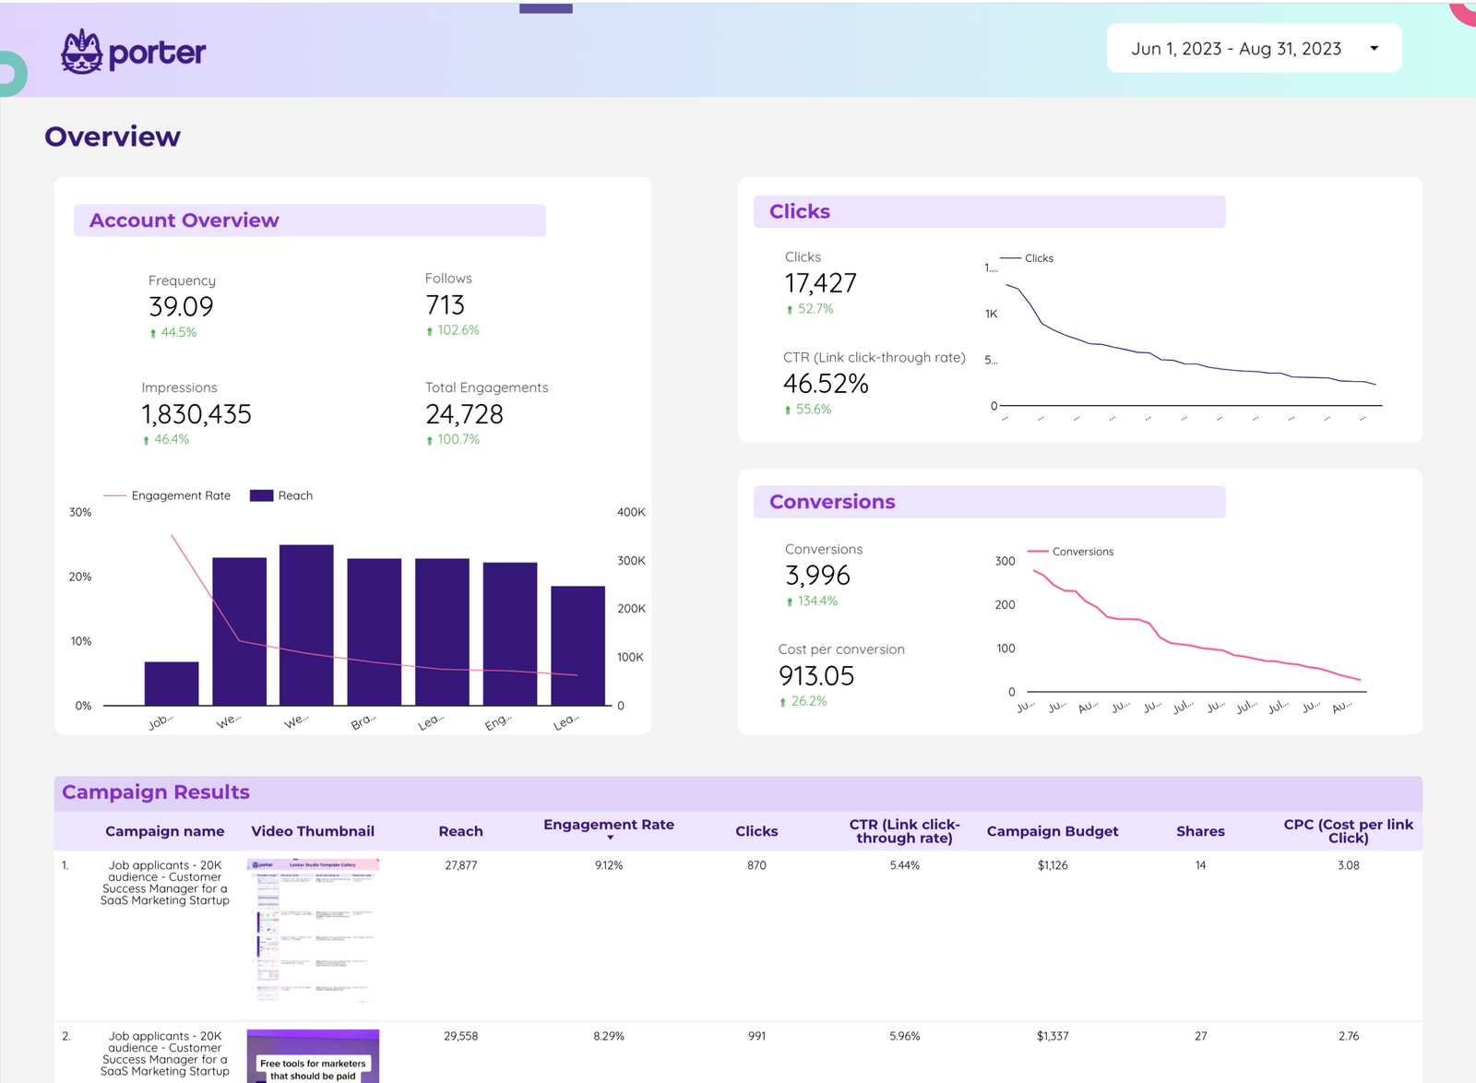Click the date range dropdown arrow
Screen dimensions: 1476x1083
[x=1374, y=49]
